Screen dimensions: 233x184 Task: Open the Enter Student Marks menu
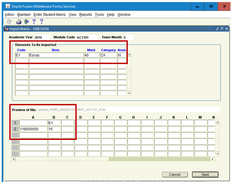(x=50, y=15)
